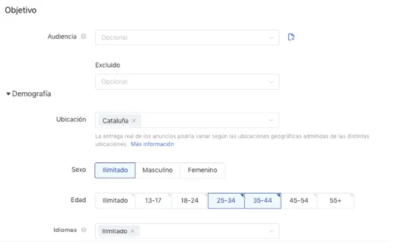Open the Idiomas dropdown arrow
This screenshot has height=250, width=399.
pyautogui.click(x=271, y=230)
